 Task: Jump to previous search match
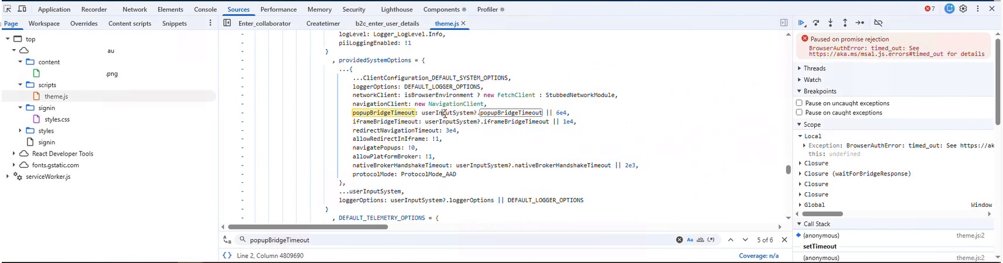pyautogui.click(x=731, y=240)
